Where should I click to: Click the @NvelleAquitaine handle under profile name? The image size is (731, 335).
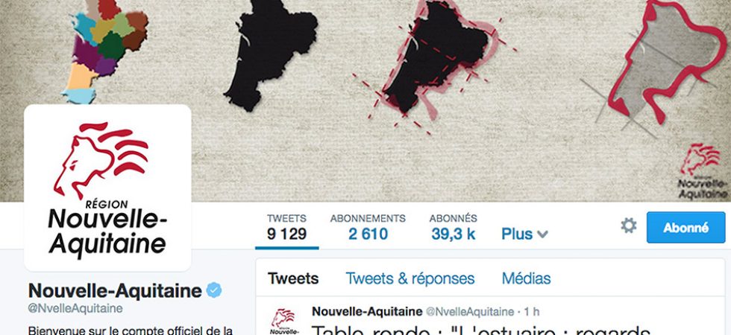tap(75, 308)
